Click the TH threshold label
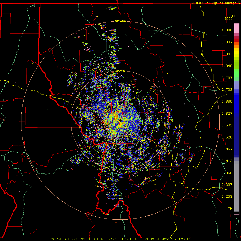241x241 pixels. (x=230, y=209)
